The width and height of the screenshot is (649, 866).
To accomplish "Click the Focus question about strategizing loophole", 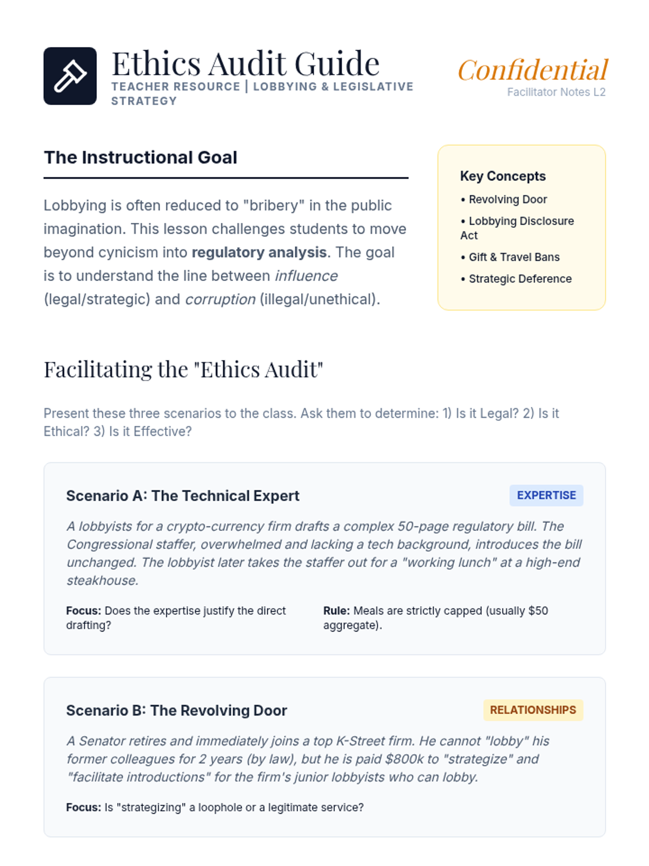I will coord(215,808).
